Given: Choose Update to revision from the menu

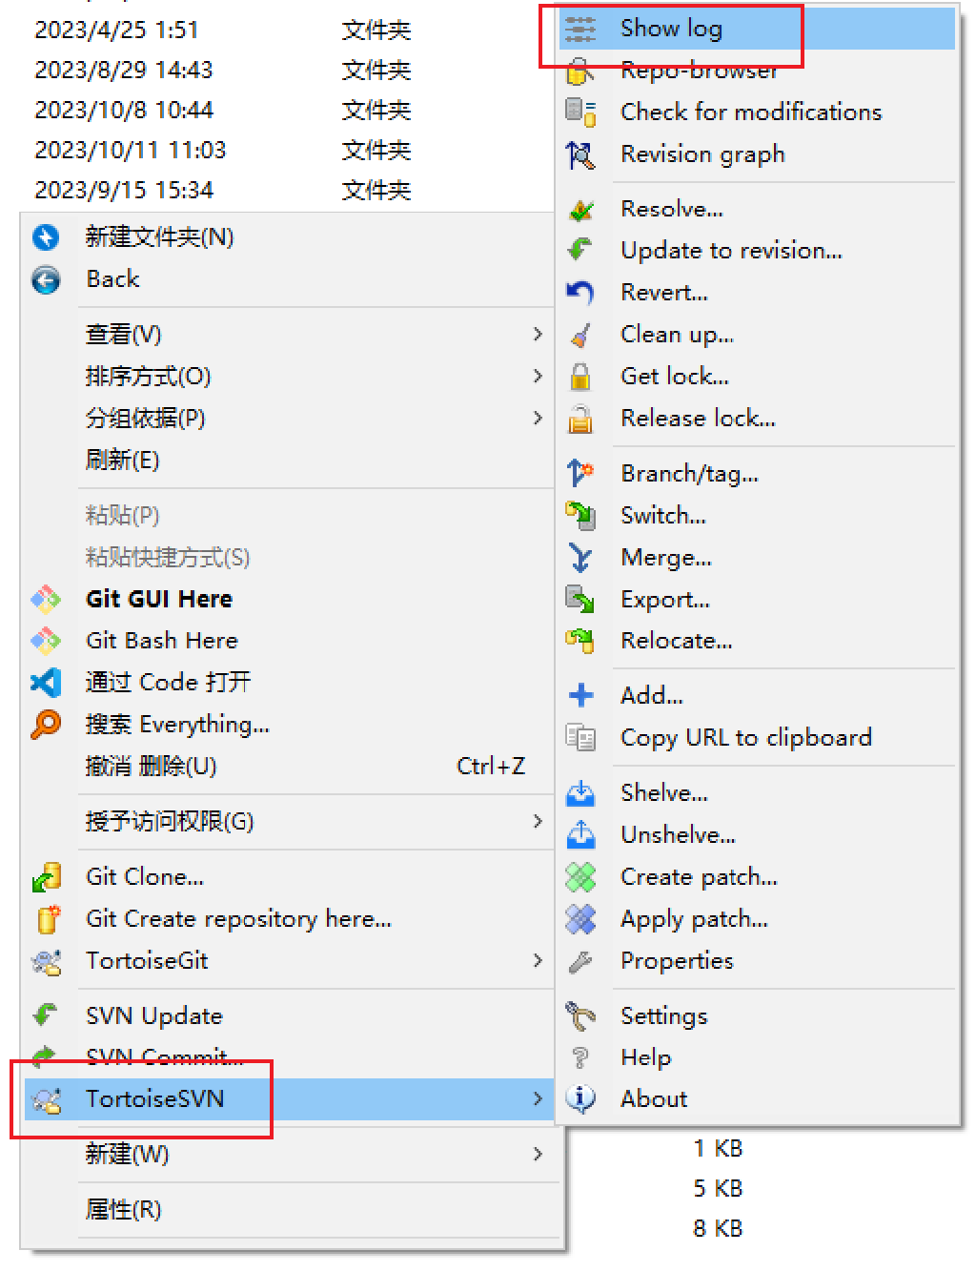Looking at the screenshot, I should (x=731, y=251).
